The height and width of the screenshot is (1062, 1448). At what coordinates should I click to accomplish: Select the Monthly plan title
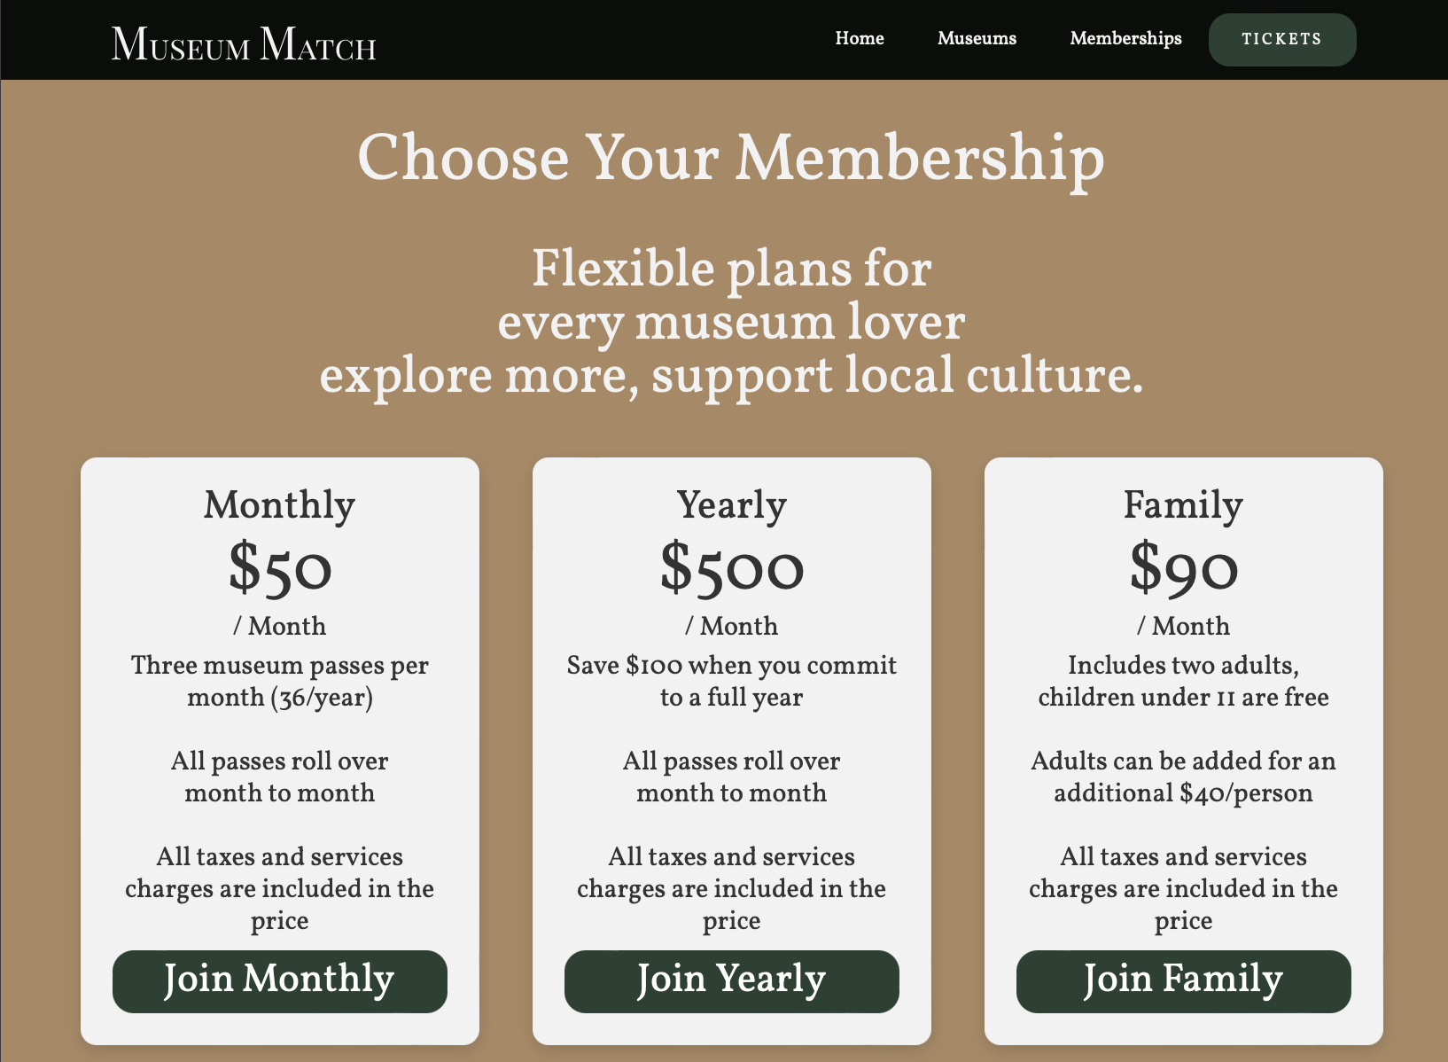tap(279, 504)
